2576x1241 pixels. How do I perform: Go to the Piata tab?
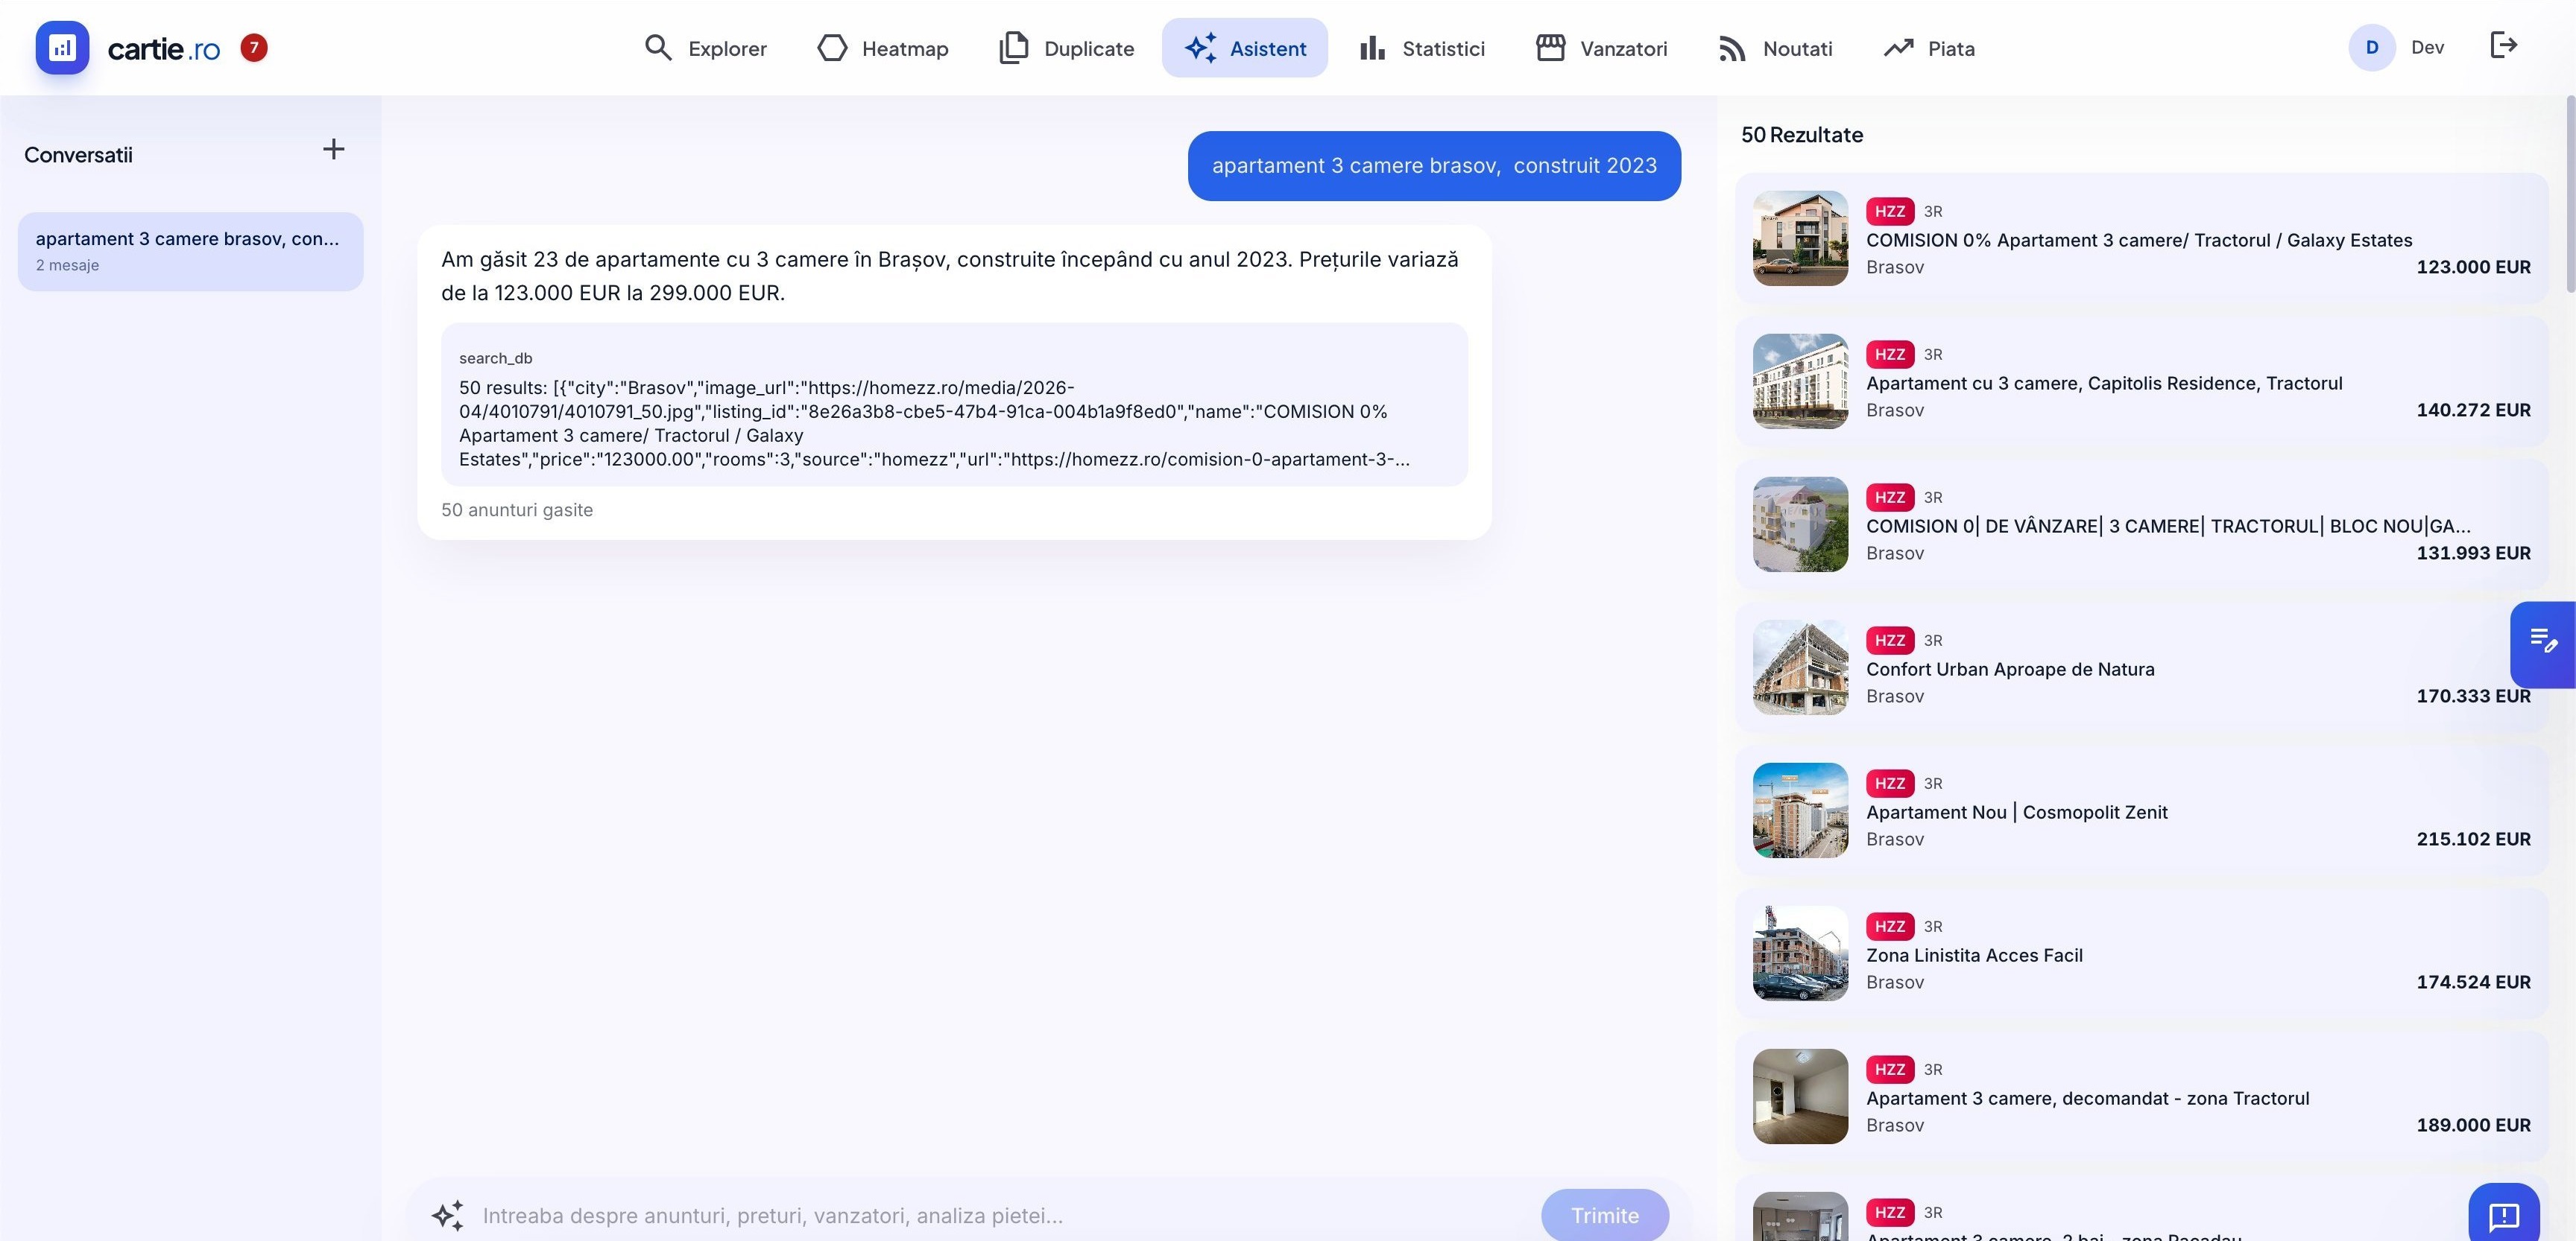1929,48
